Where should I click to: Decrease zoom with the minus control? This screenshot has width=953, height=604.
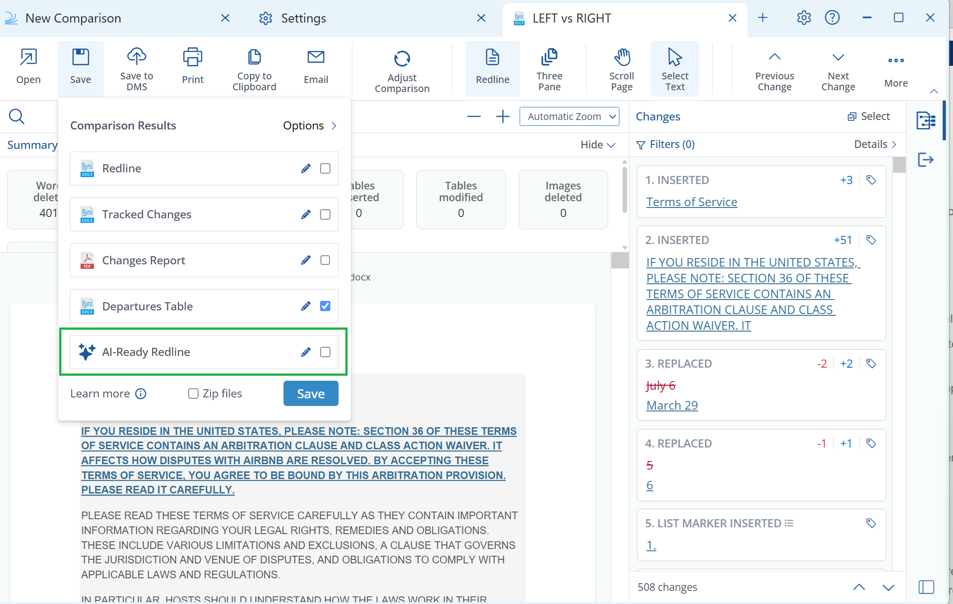pyautogui.click(x=474, y=116)
